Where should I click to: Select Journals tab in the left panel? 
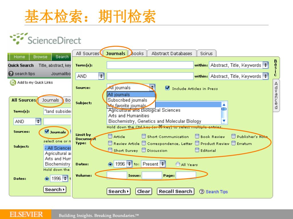[x=50, y=100]
